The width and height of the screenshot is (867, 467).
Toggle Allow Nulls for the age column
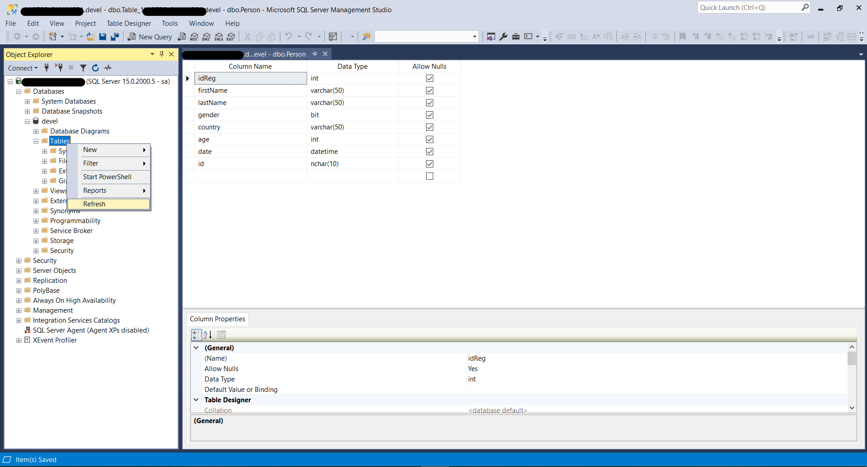[x=429, y=139]
